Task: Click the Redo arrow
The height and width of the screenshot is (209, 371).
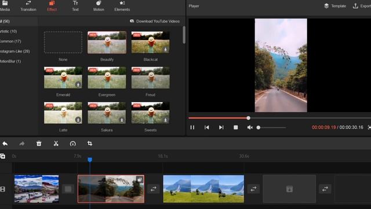Action: [x=22, y=143]
